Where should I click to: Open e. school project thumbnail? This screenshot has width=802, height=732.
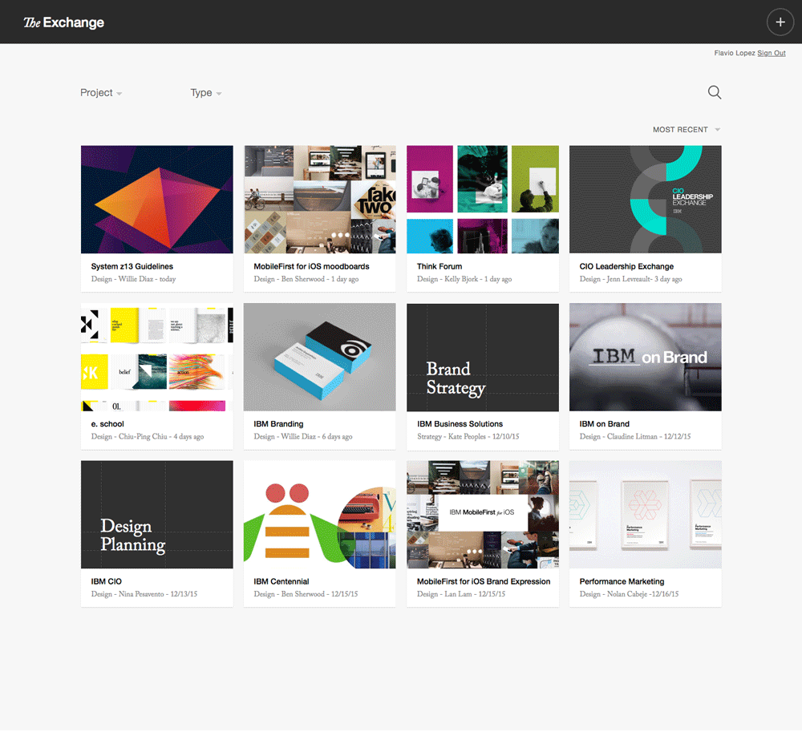157,357
